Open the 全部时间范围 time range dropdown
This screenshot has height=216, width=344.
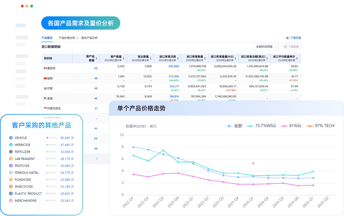266,47
